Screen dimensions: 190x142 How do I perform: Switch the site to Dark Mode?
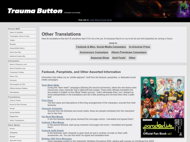[x=107, y=20]
